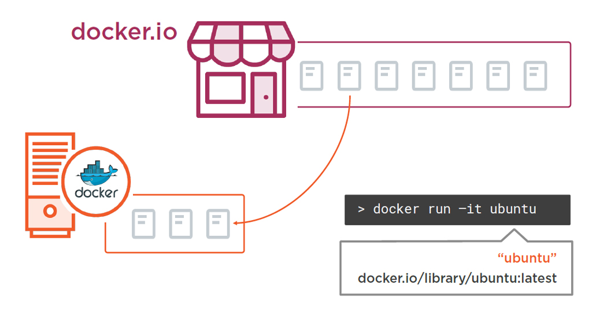Click the docker.io title text
The height and width of the screenshot is (333, 592).
click(124, 32)
